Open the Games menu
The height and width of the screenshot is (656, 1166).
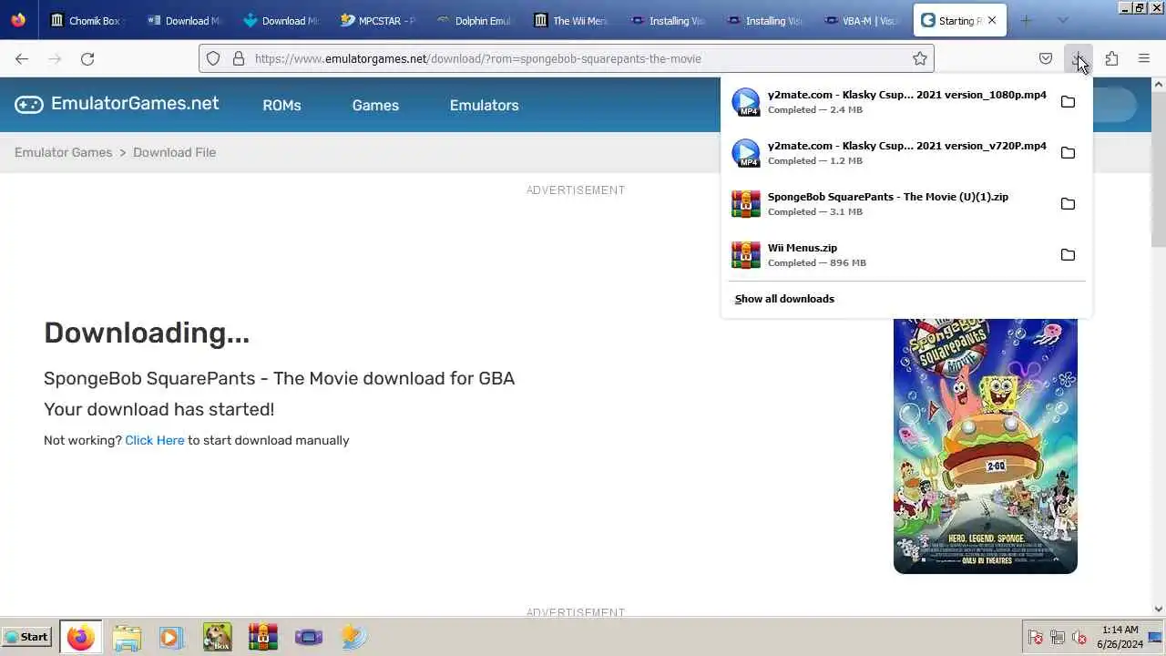pyautogui.click(x=375, y=105)
